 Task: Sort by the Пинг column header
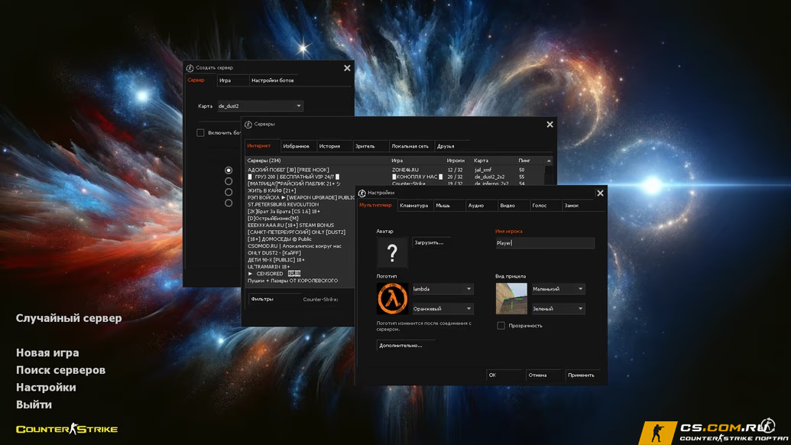tap(530, 161)
